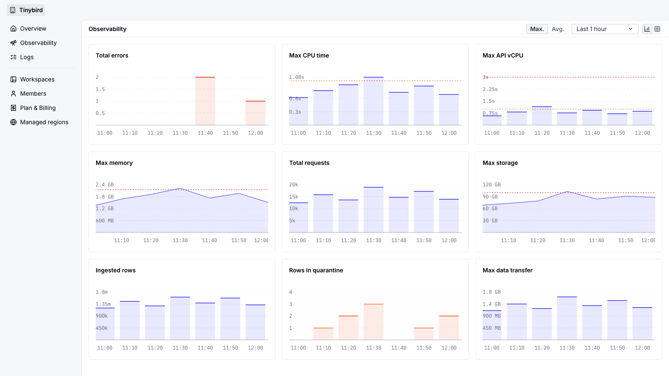Switch metrics to Avg. mode

click(558, 29)
